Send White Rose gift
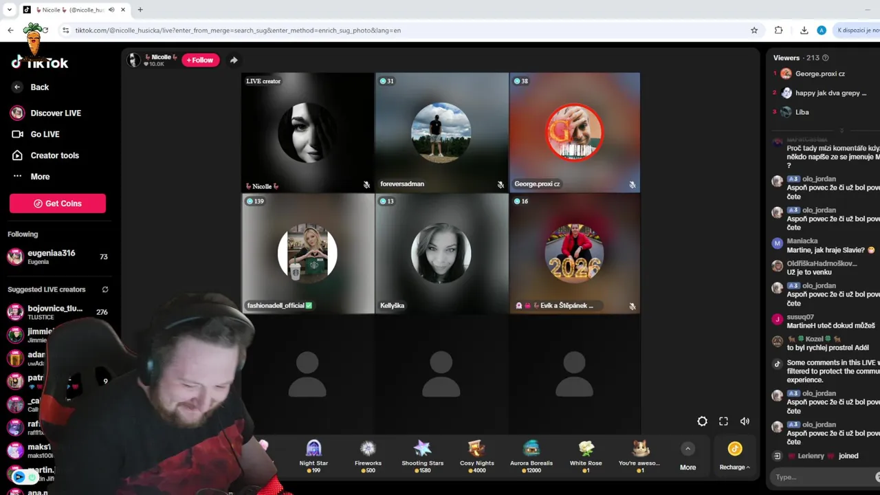Viewport: 880px width, 495px height. click(586, 456)
